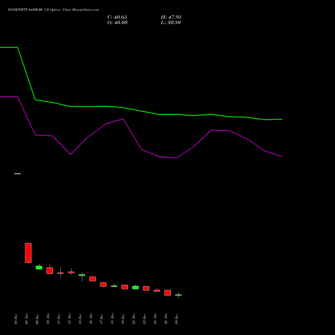335x335 pixels.
Task: Select the 08 Dec date label
Action: 26,319
